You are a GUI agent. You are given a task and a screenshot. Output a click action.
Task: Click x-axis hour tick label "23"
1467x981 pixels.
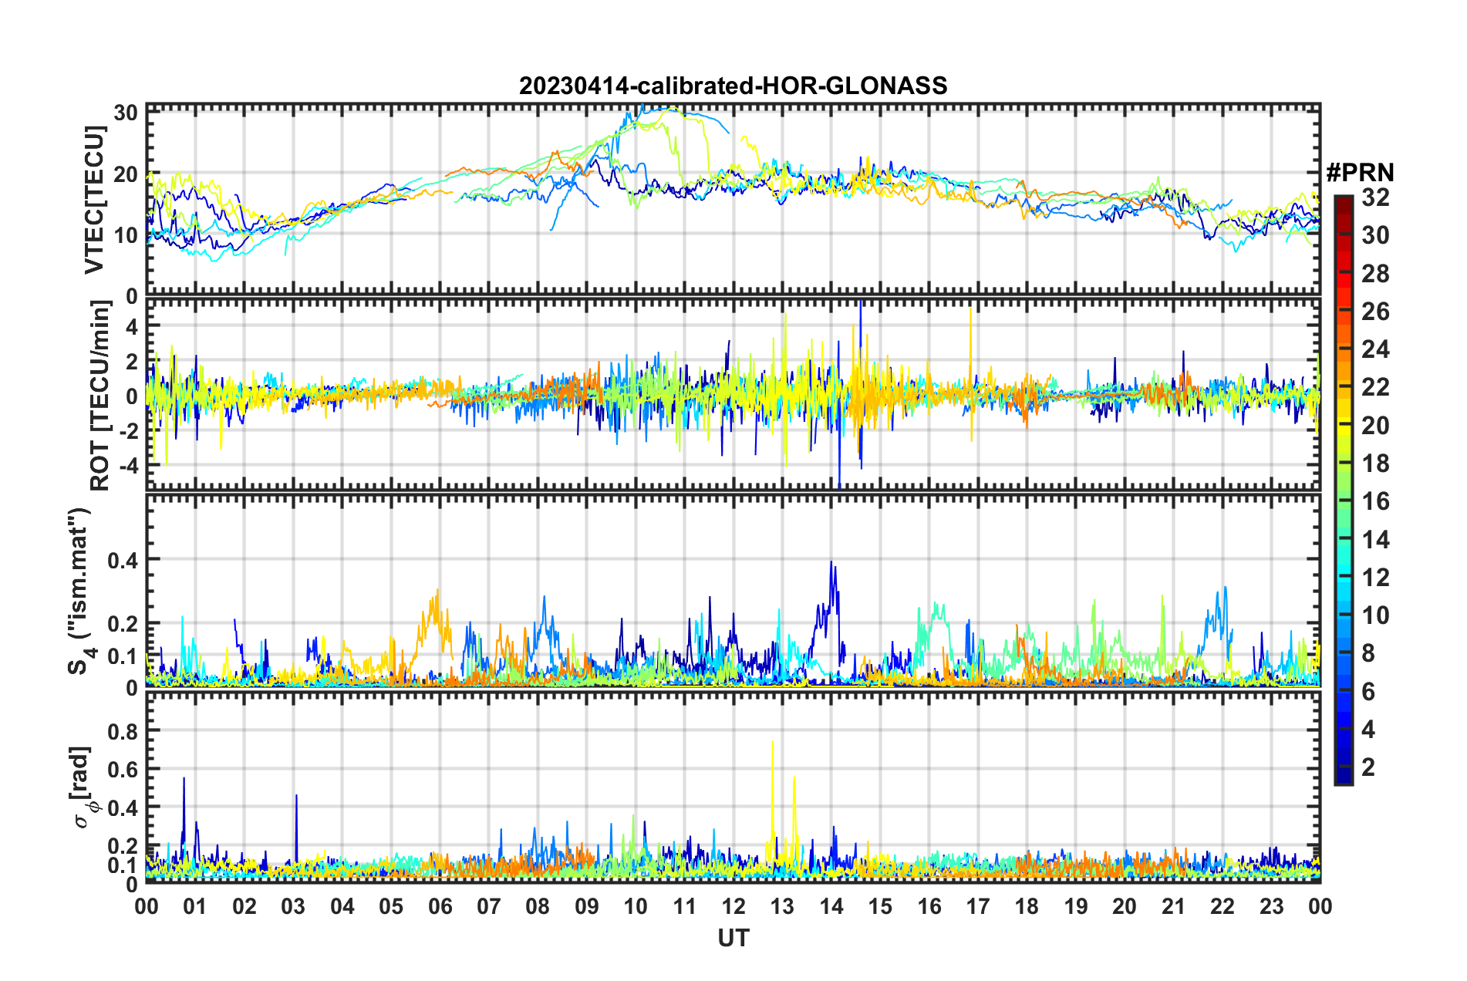1271,906
